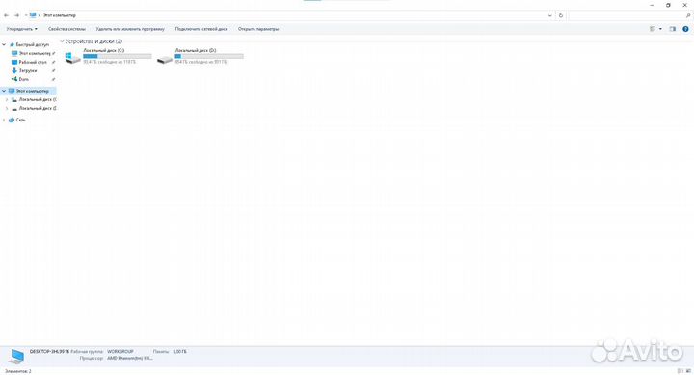The width and height of the screenshot is (694, 375).
Task: Select Быстрый доступ in the sidebar
Action: [33, 44]
